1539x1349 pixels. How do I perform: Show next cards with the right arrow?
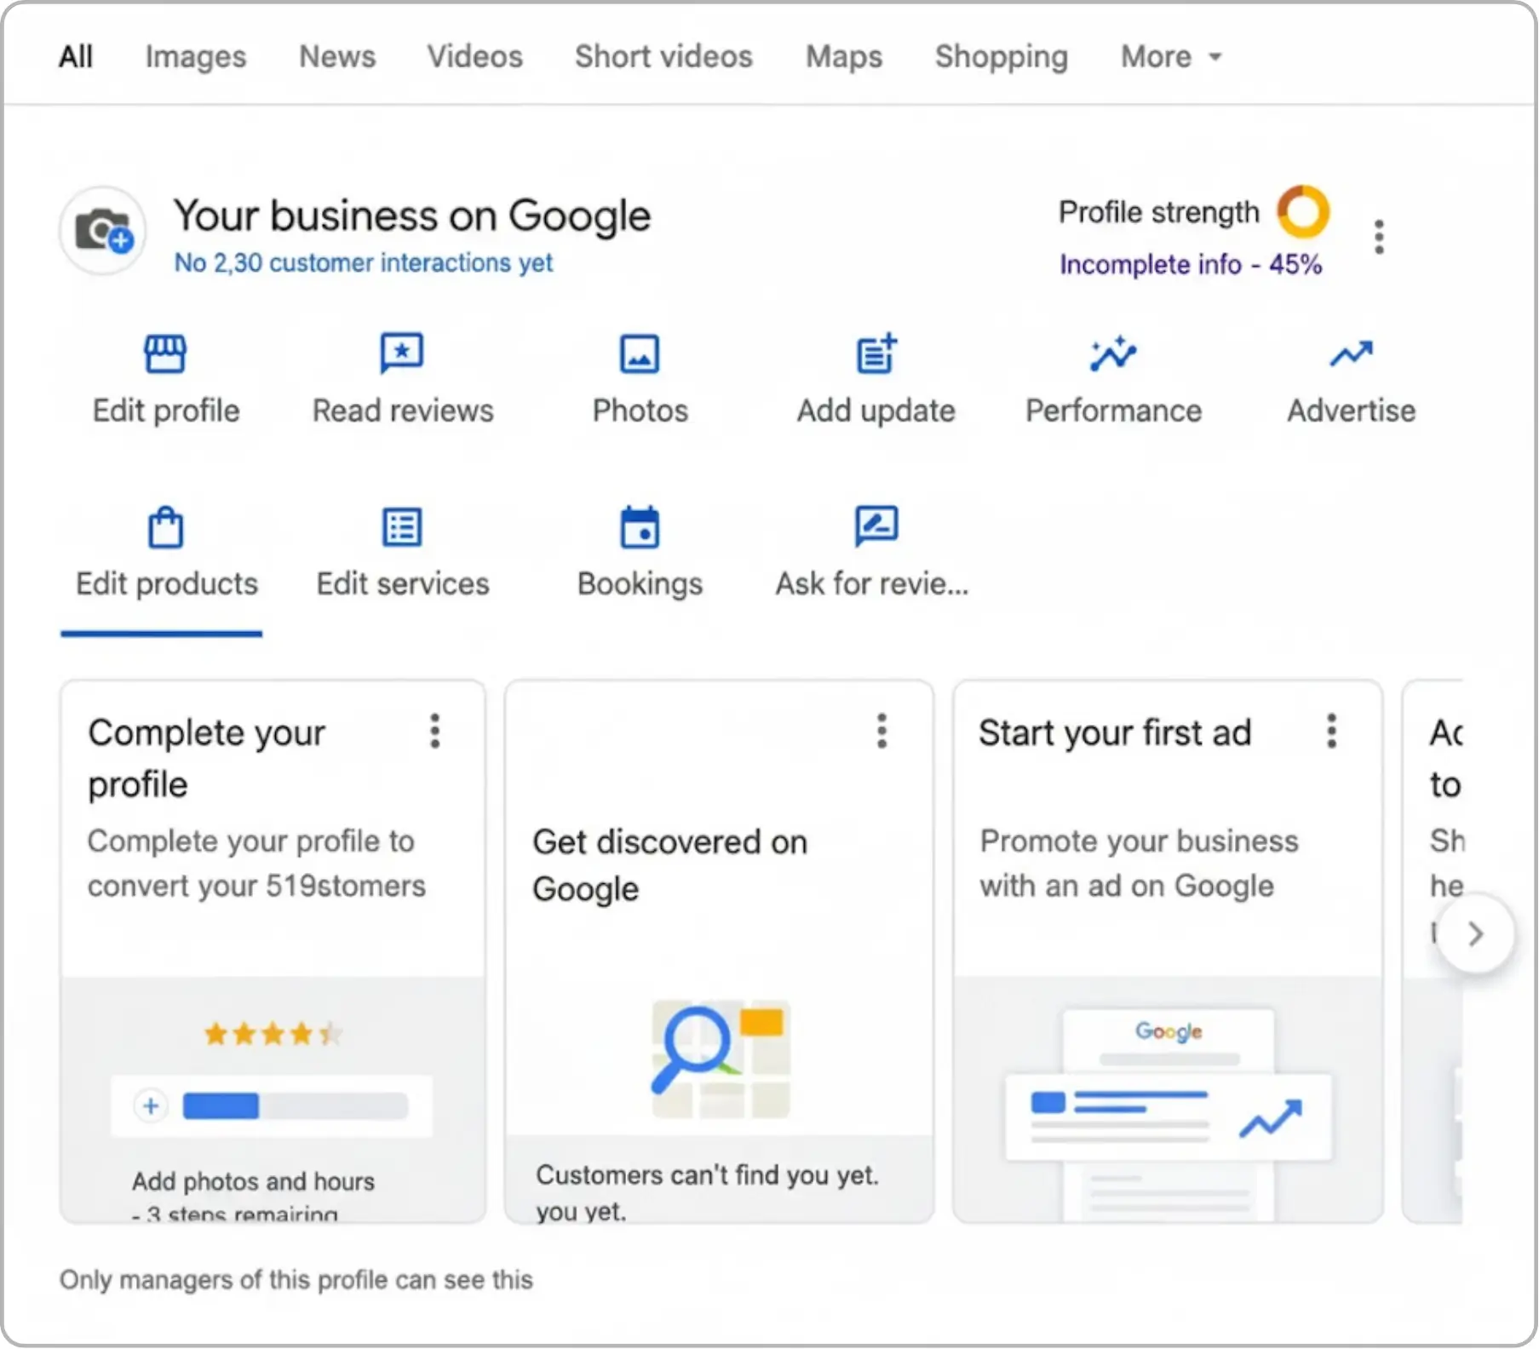pos(1476,933)
